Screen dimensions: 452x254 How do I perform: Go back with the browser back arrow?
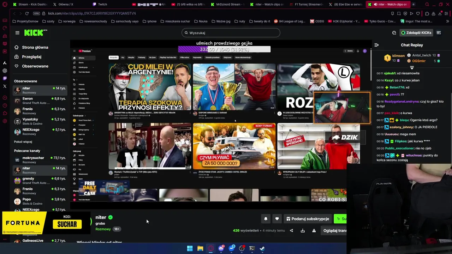(14, 13)
